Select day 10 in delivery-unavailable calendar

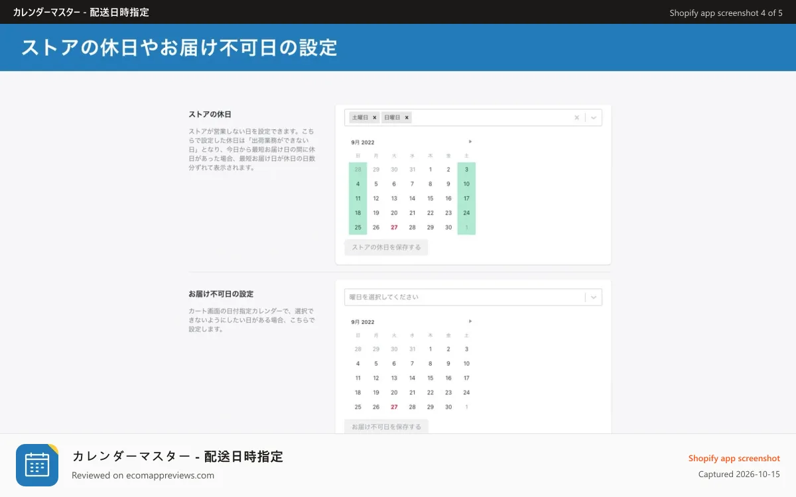click(466, 364)
